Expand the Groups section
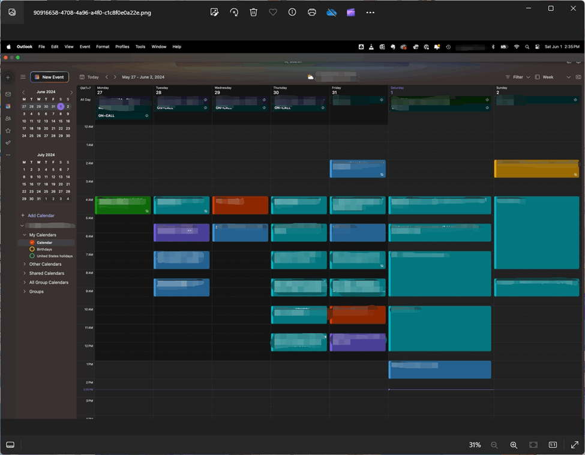585x455 pixels. point(24,292)
